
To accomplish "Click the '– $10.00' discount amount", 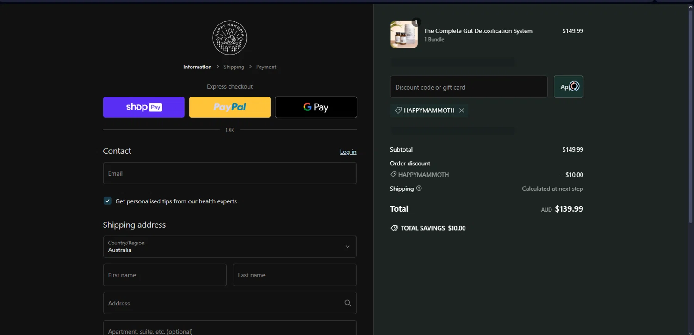I will click(572, 175).
